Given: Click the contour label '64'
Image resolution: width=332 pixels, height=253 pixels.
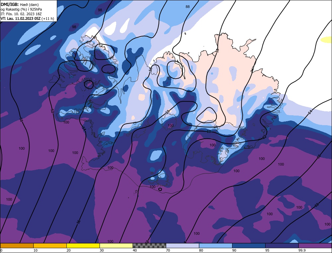Looking at the screenshot, I should click(310, 112).
